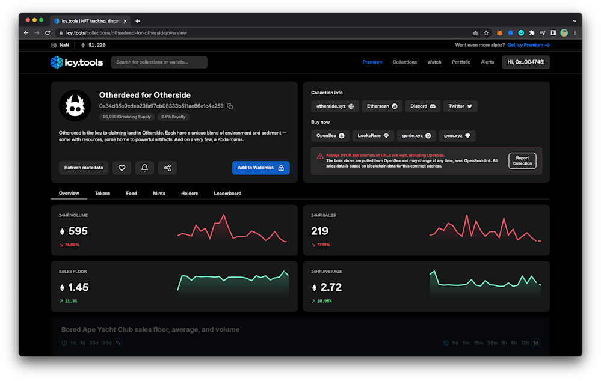Click the Sales Floor sparkline chart
This screenshot has height=381, width=601.
point(233,284)
